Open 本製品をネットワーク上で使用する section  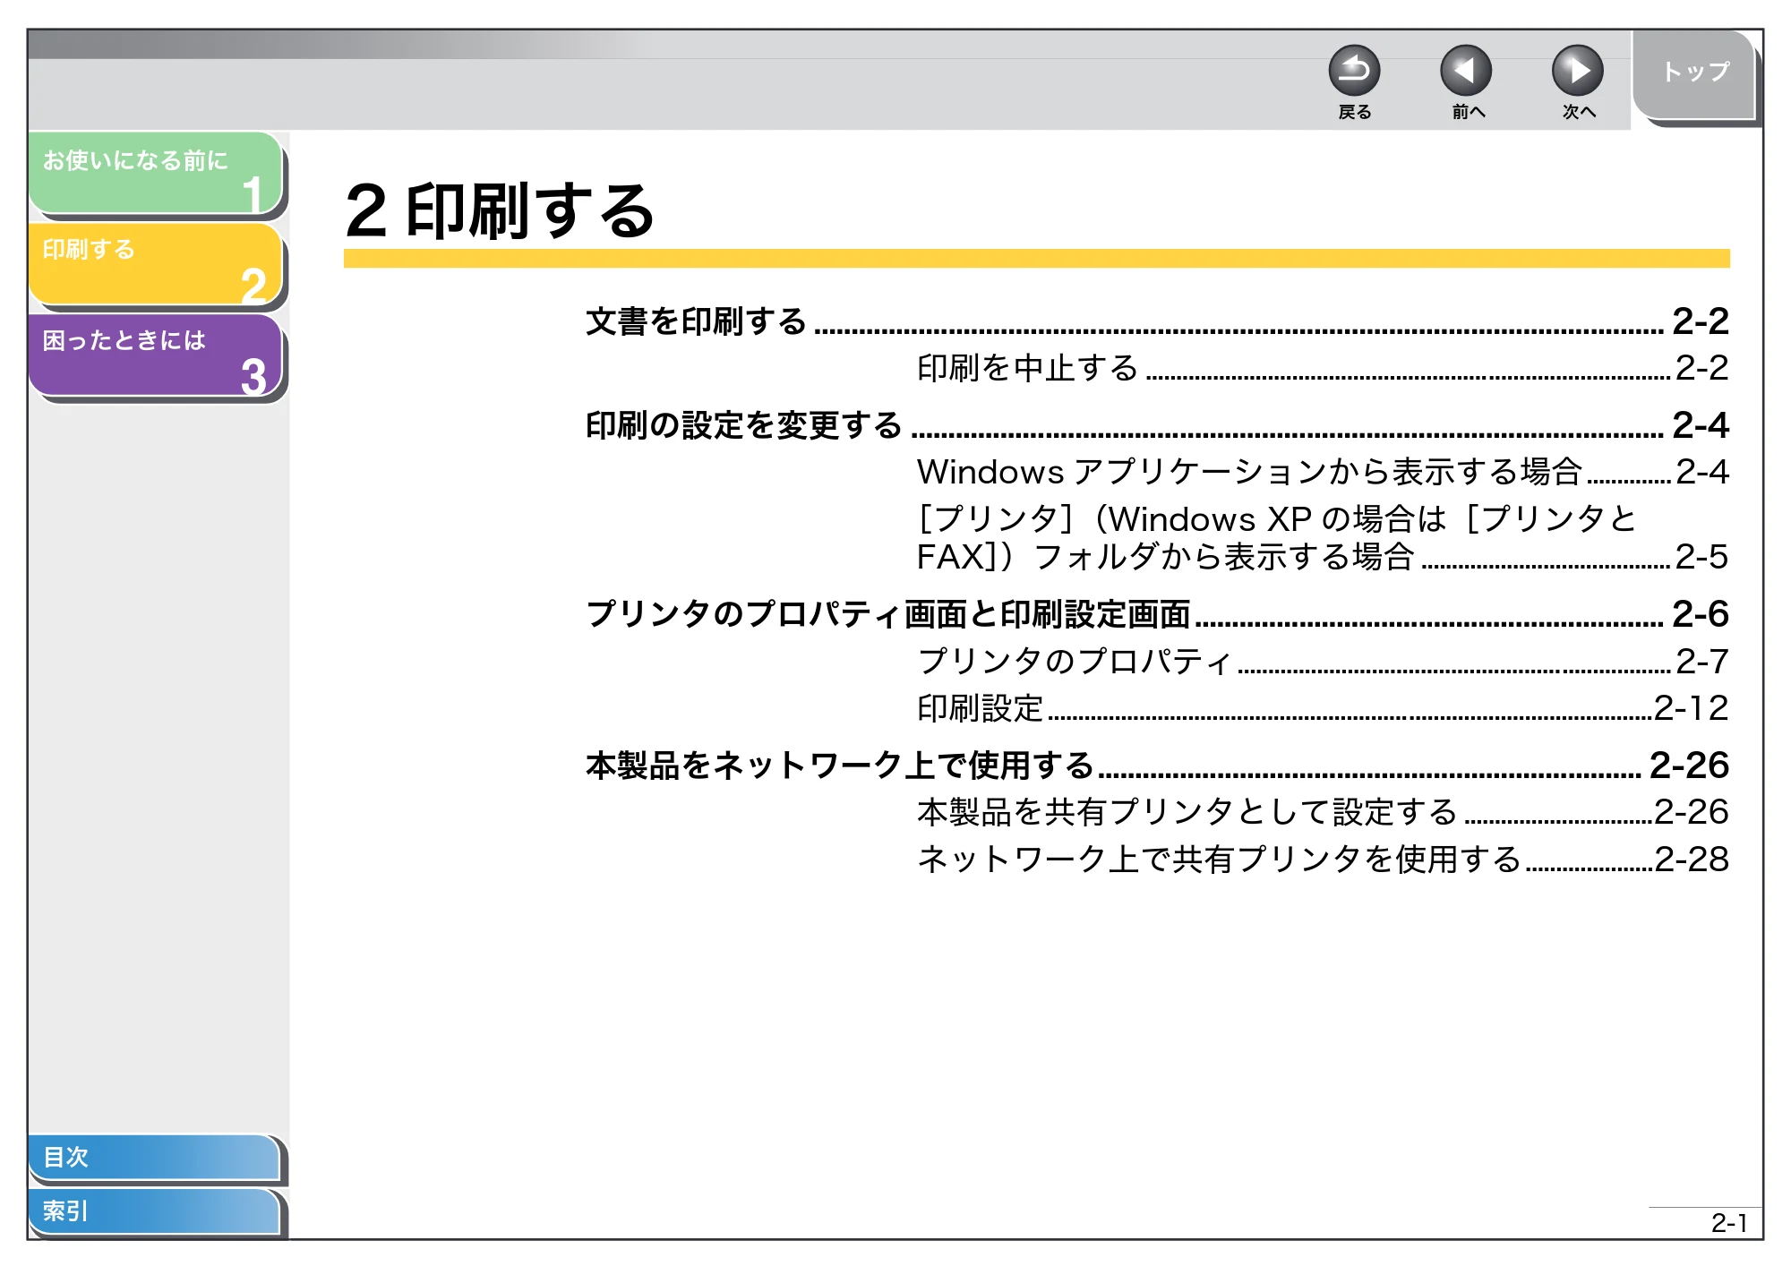pos(1157,766)
